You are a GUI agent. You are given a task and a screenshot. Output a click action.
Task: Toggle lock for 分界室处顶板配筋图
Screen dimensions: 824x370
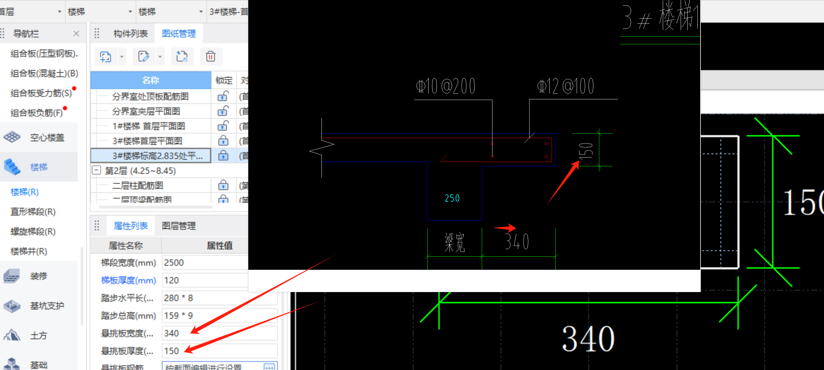click(223, 96)
